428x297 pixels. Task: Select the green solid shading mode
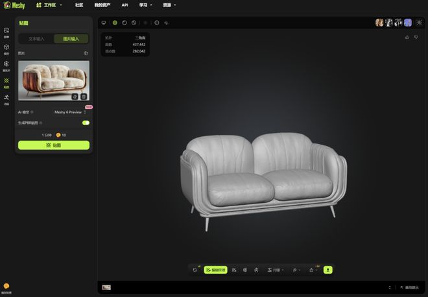tap(115, 23)
